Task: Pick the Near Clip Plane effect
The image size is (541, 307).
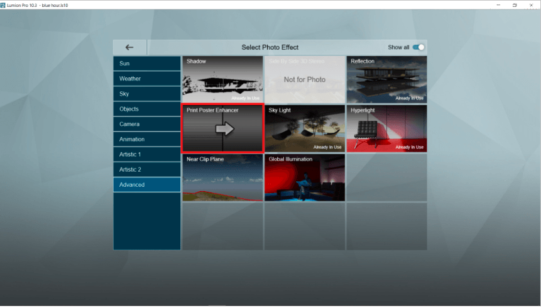Action: click(222, 177)
